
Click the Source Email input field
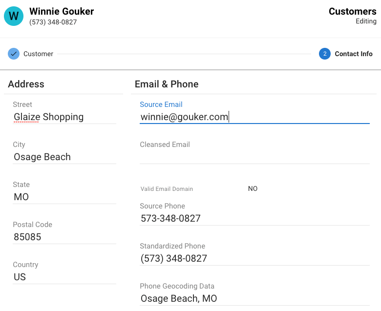click(254, 117)
